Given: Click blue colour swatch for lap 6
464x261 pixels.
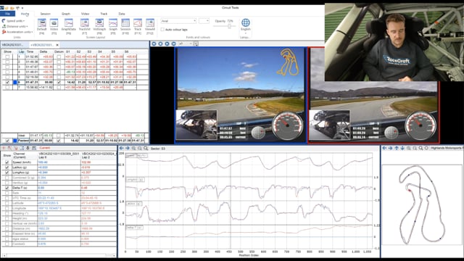Looking at the screenshot, I should (x=15, y=82).
